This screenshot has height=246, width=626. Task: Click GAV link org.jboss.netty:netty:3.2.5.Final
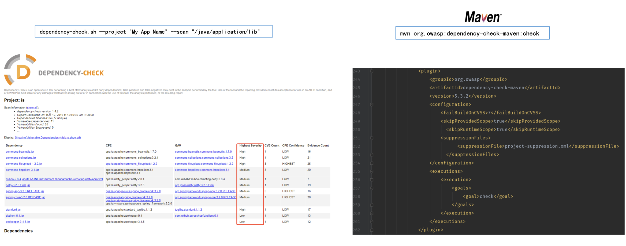(x=194, y=185)
